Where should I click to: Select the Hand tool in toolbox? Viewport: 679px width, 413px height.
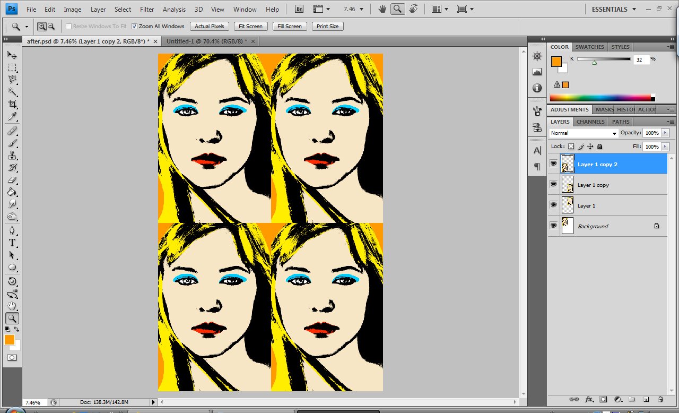12,306
